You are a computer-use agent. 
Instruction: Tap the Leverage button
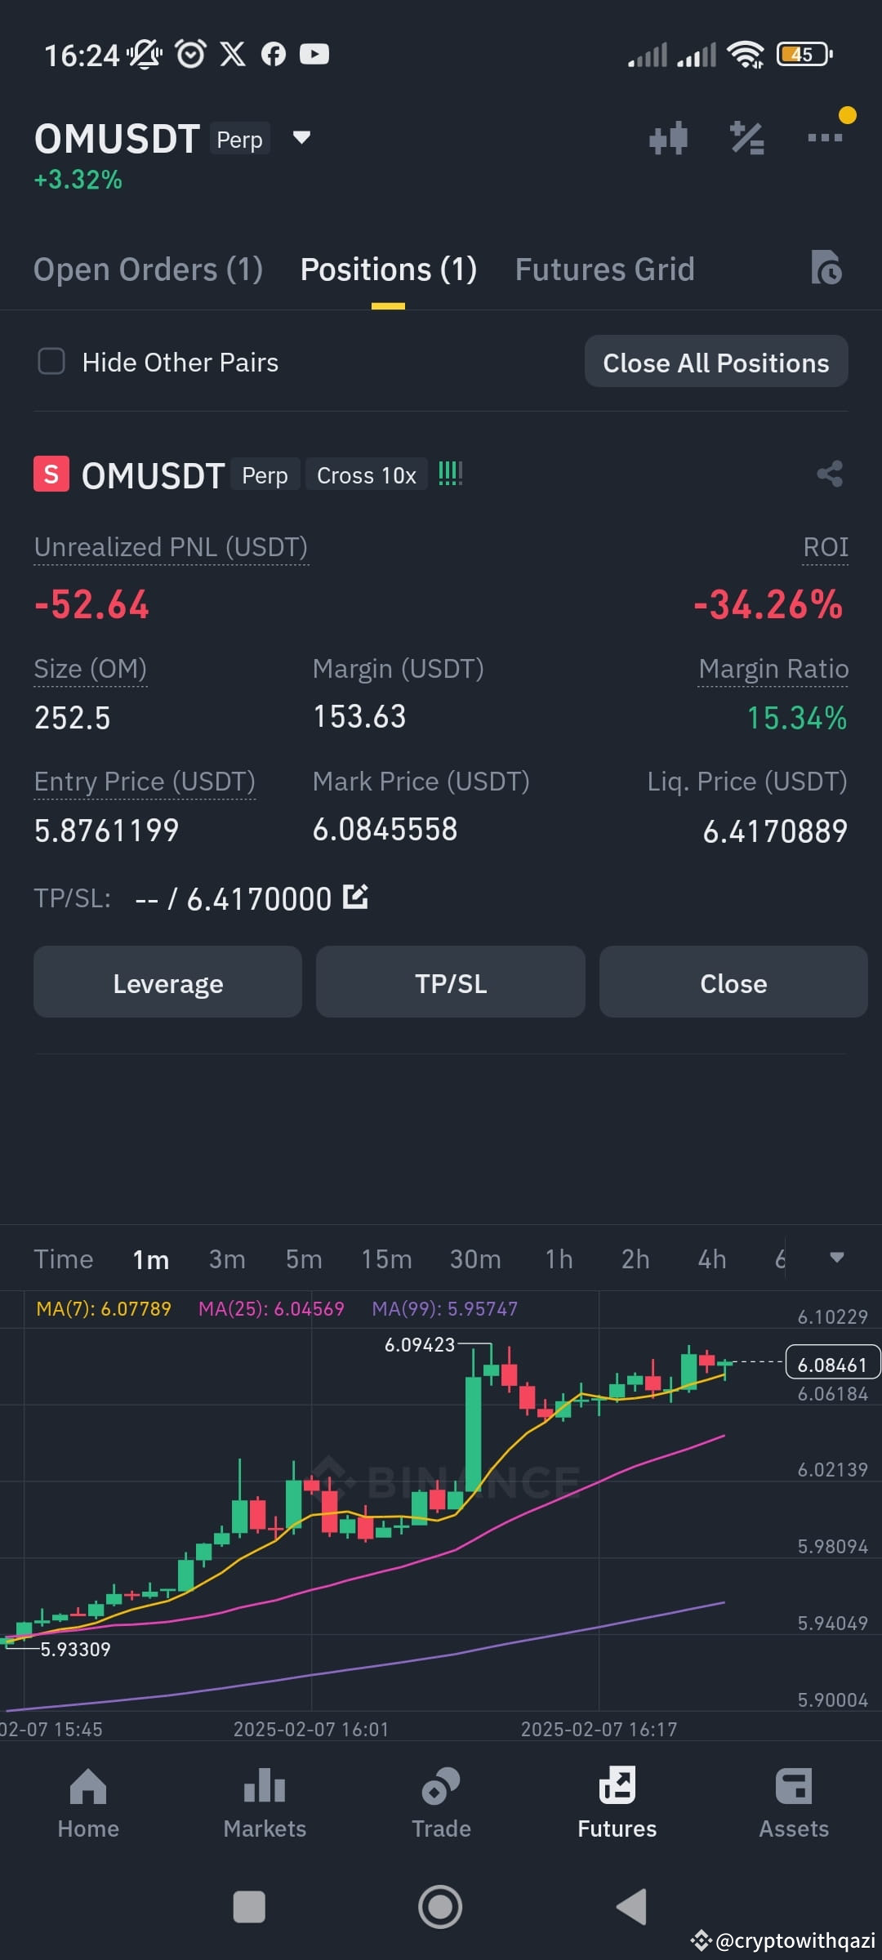click(x=167, y=982)
